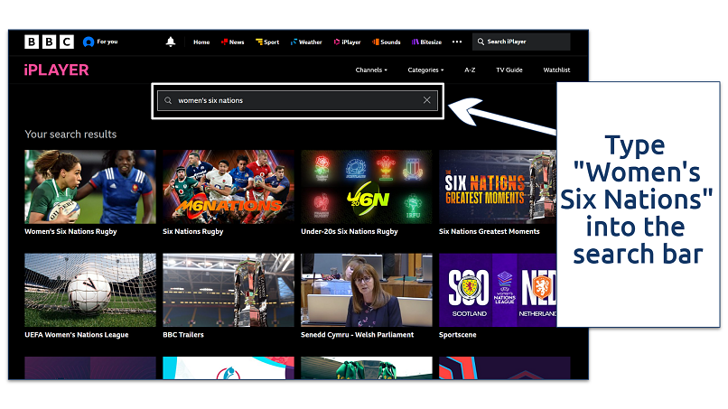
Task: Go to Home in the BBC nav
Action: 201,42
